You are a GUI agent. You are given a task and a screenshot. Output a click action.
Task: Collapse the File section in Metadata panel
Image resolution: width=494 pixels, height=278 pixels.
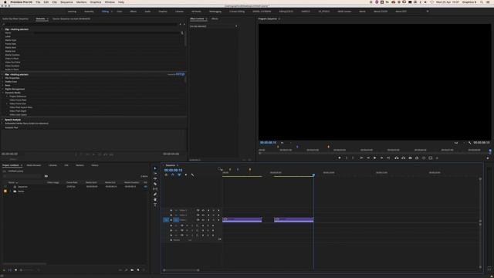coord(3,75)
